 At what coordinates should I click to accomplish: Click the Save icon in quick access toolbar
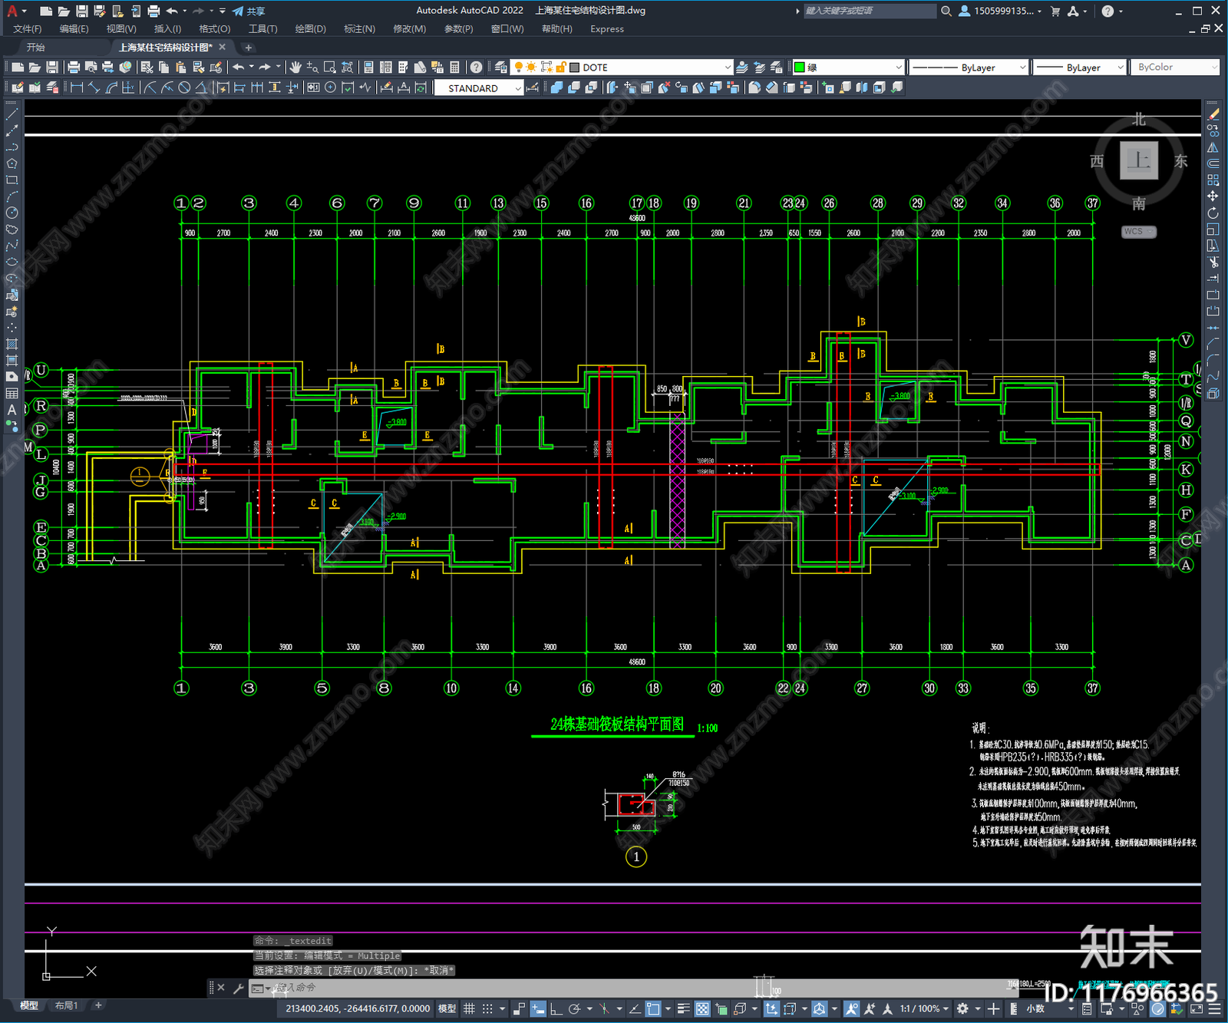81,11
